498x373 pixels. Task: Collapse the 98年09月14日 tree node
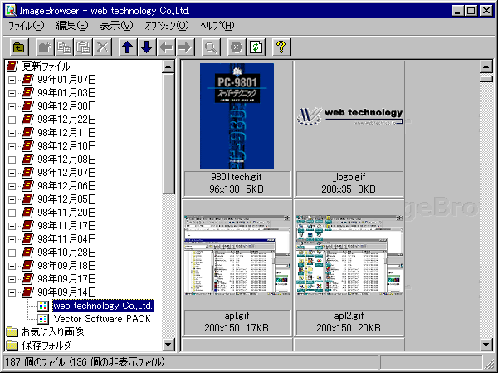[12, 292]
